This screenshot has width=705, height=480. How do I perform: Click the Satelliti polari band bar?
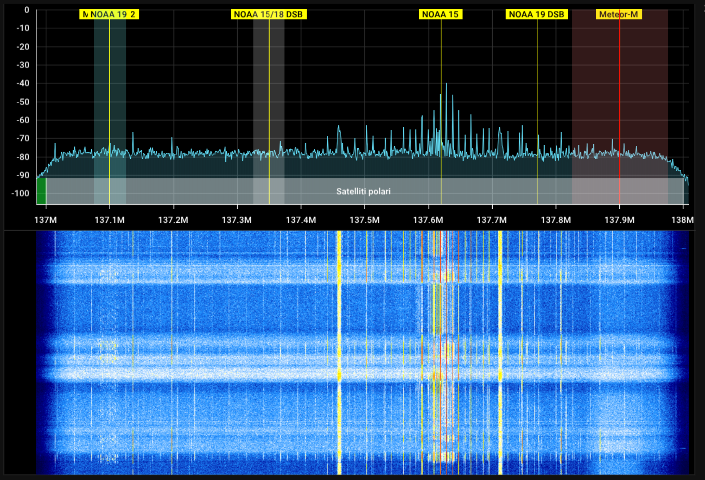point(364,191)
